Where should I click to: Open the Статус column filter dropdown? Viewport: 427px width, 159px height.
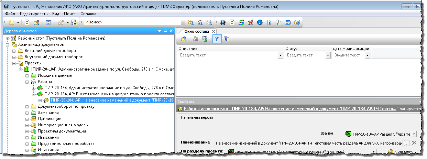327,55
